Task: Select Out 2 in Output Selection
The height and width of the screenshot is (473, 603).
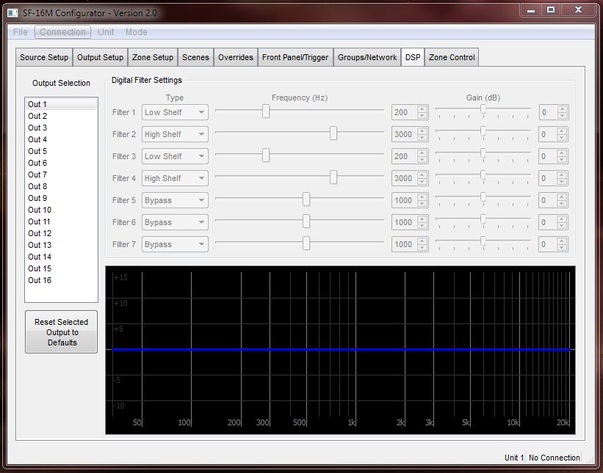Action: pos(61,116)
